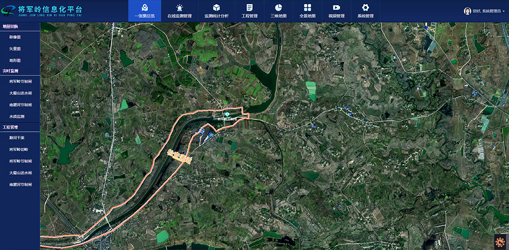Open 视频管理 camera icon
Image resolution: width=509 pixels, height=250 pixels.
coord(336,8)
